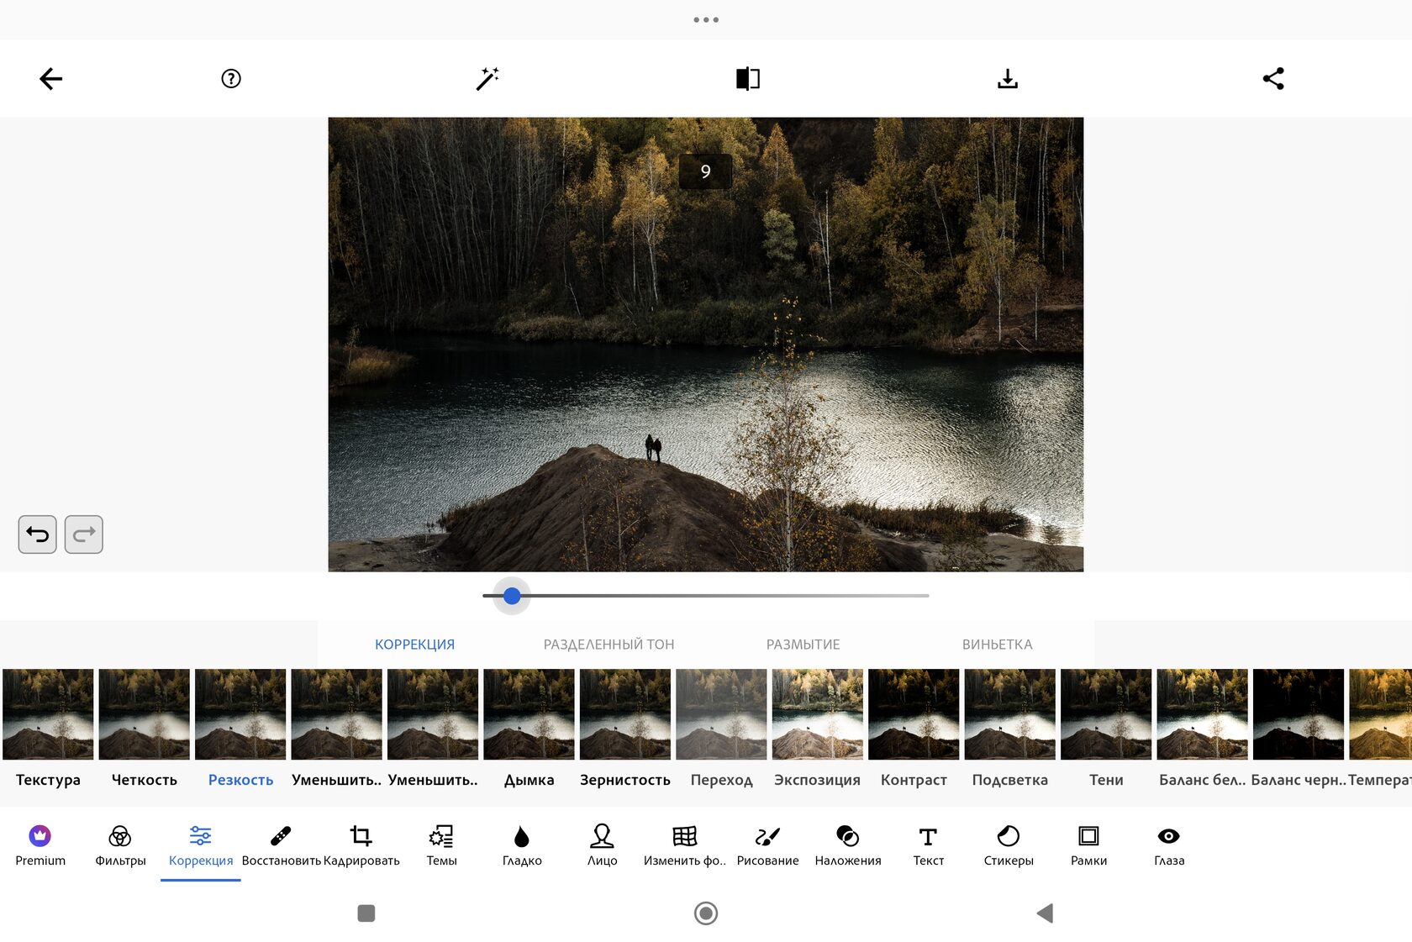This screenshot has width=1412, height=942.
Task: Tap the Android back triangle button
Action: pos(1045,913)
